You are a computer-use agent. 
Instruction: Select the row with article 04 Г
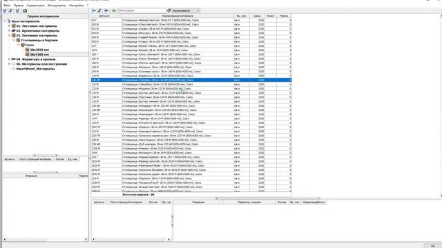191,20
